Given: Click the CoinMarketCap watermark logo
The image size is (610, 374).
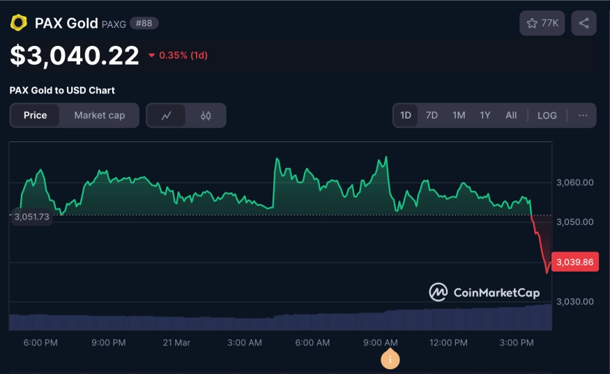Looking at the screenshot, I should [x=484, y=293].
